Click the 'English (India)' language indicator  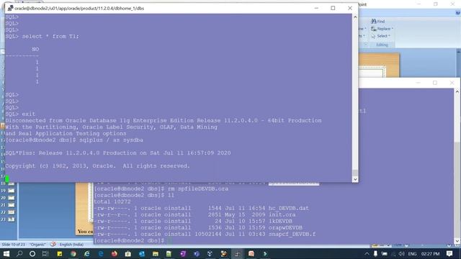tap(71, 245)
